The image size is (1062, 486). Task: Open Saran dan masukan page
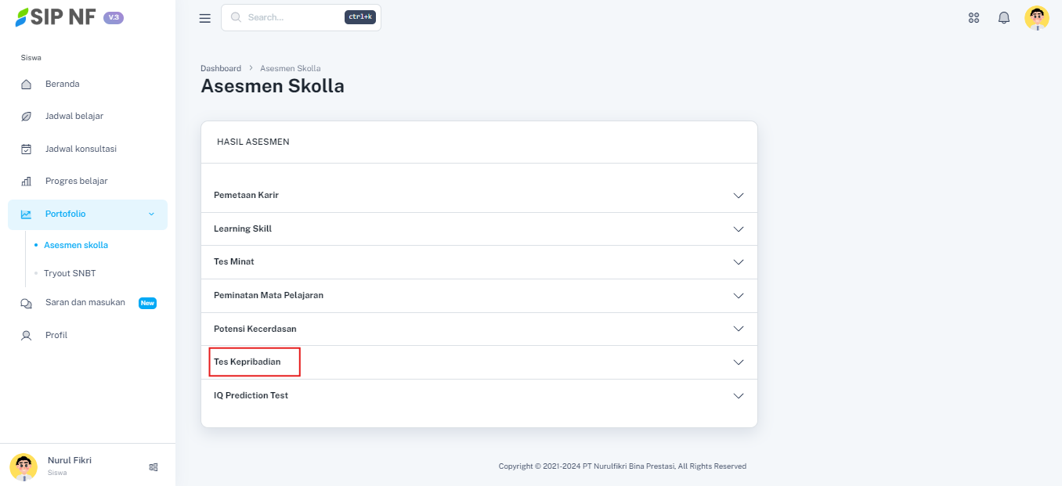click(x=85, y=303)
